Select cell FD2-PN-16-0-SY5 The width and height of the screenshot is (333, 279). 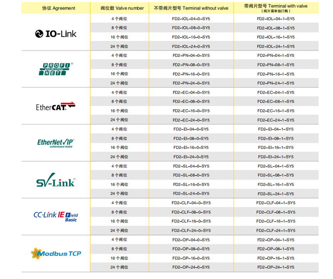[x=191, y=74]
